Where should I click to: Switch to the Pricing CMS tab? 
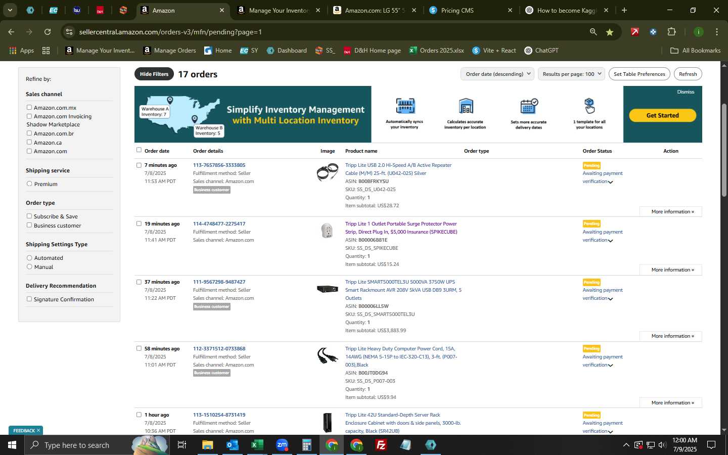pyautogui.click(x=470, y=10)
